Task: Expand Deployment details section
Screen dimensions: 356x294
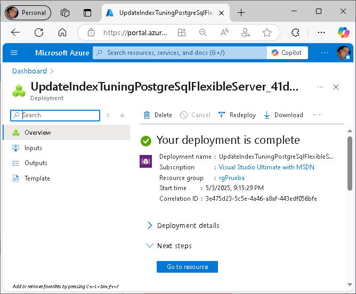Action: (x=184, y=225)
